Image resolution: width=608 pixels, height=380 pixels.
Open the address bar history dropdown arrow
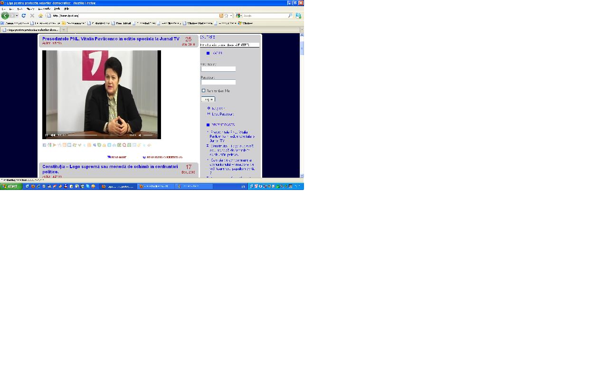point(231,16)
